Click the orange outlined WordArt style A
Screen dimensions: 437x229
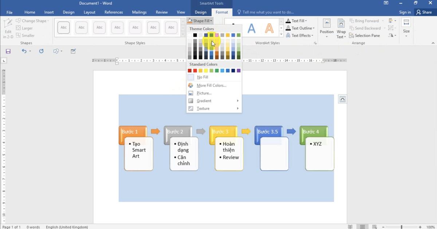tap(269, 28)
